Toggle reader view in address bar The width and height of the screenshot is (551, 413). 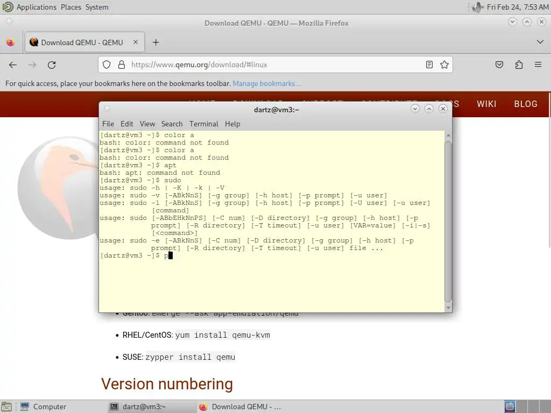[x=429, y=65]
